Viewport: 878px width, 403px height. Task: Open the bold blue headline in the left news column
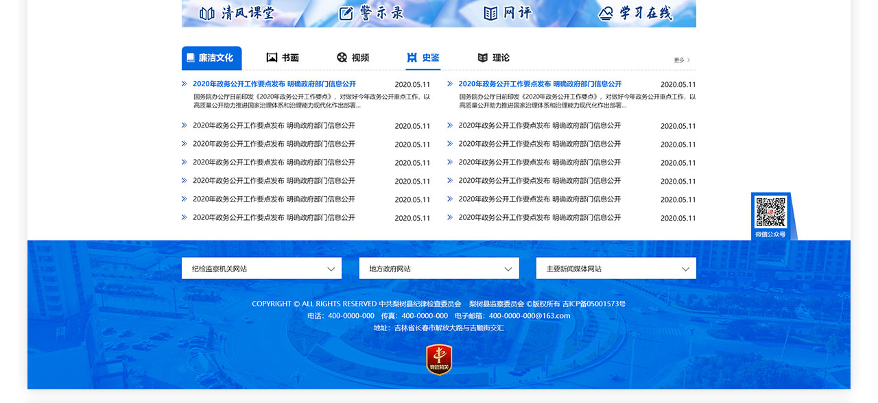(274, 84)
